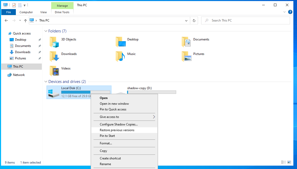The image size is (297, 169).
Task: Click the Downloads arrow icon in sidebar
Action: [11, 52]
